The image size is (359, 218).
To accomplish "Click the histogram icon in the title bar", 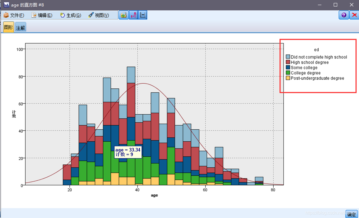I will (6, 5).
